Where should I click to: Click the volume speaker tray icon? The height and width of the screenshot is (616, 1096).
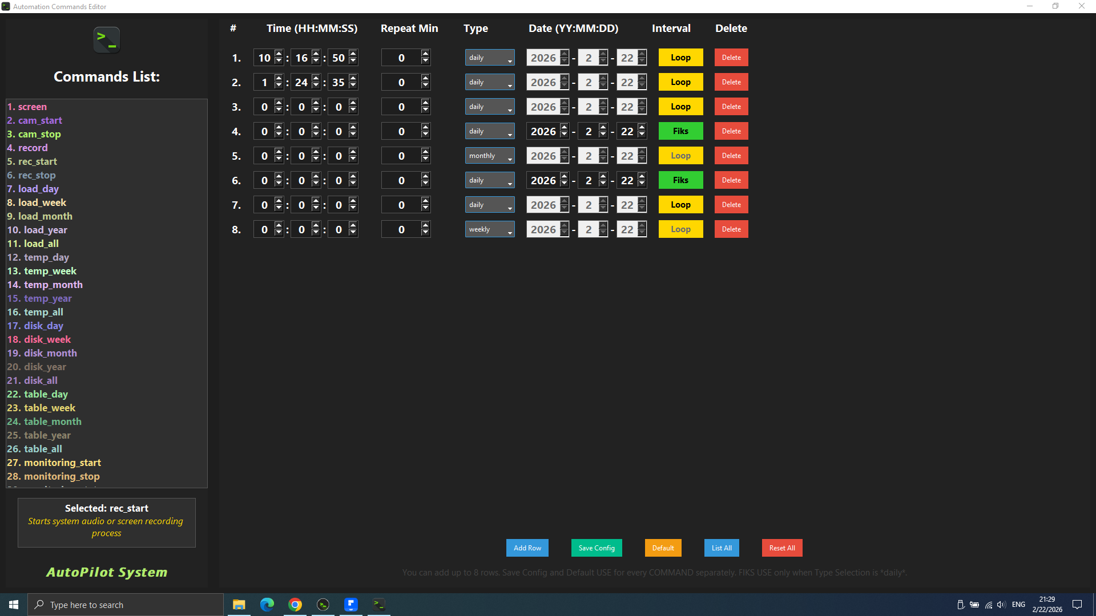(x=1001, y=605)
